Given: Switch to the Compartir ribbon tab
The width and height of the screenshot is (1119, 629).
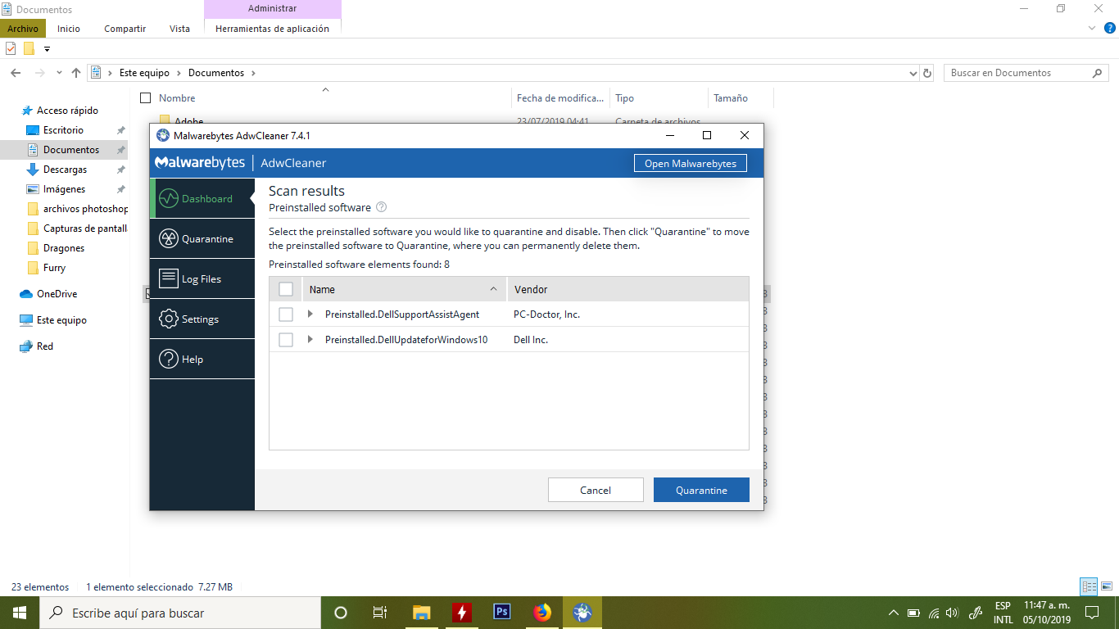Looking at the screenshot, I should coord(125,29).
